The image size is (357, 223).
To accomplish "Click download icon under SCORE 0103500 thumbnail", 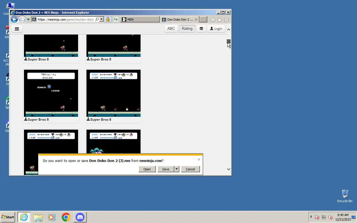I will 88,119.
